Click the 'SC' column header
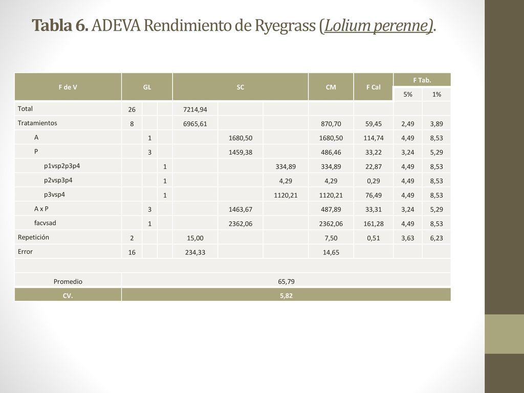Viewport: 524px width, 393px height. pos(241,87)
